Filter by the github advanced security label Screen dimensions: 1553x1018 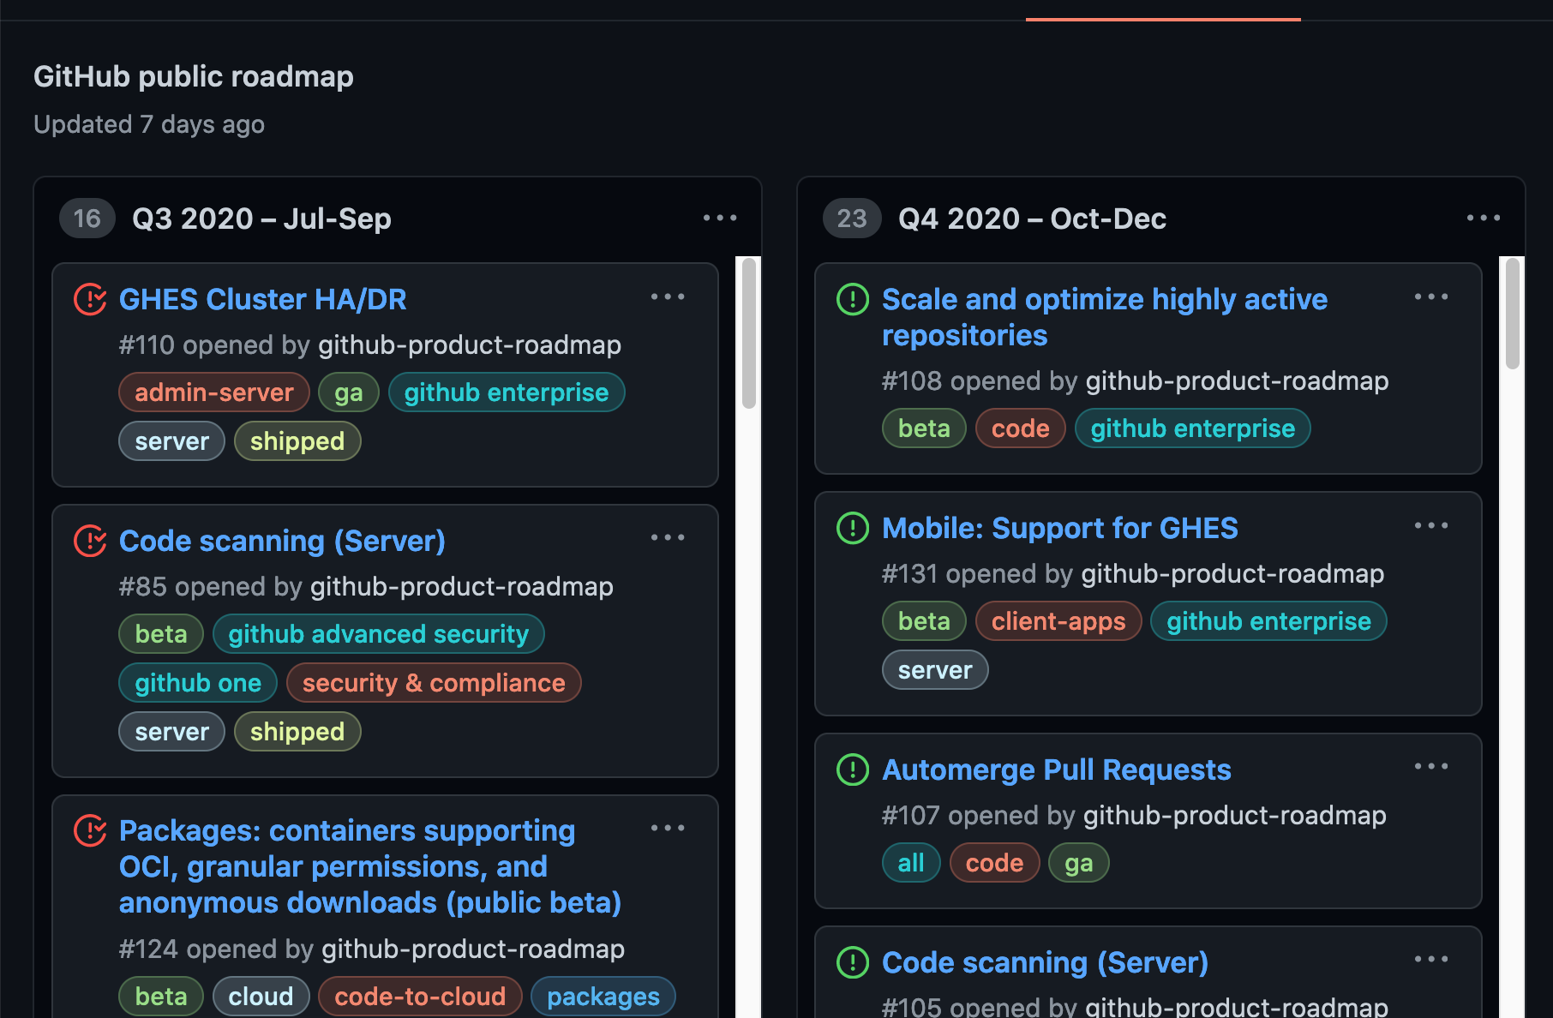[x=379, y=634]
